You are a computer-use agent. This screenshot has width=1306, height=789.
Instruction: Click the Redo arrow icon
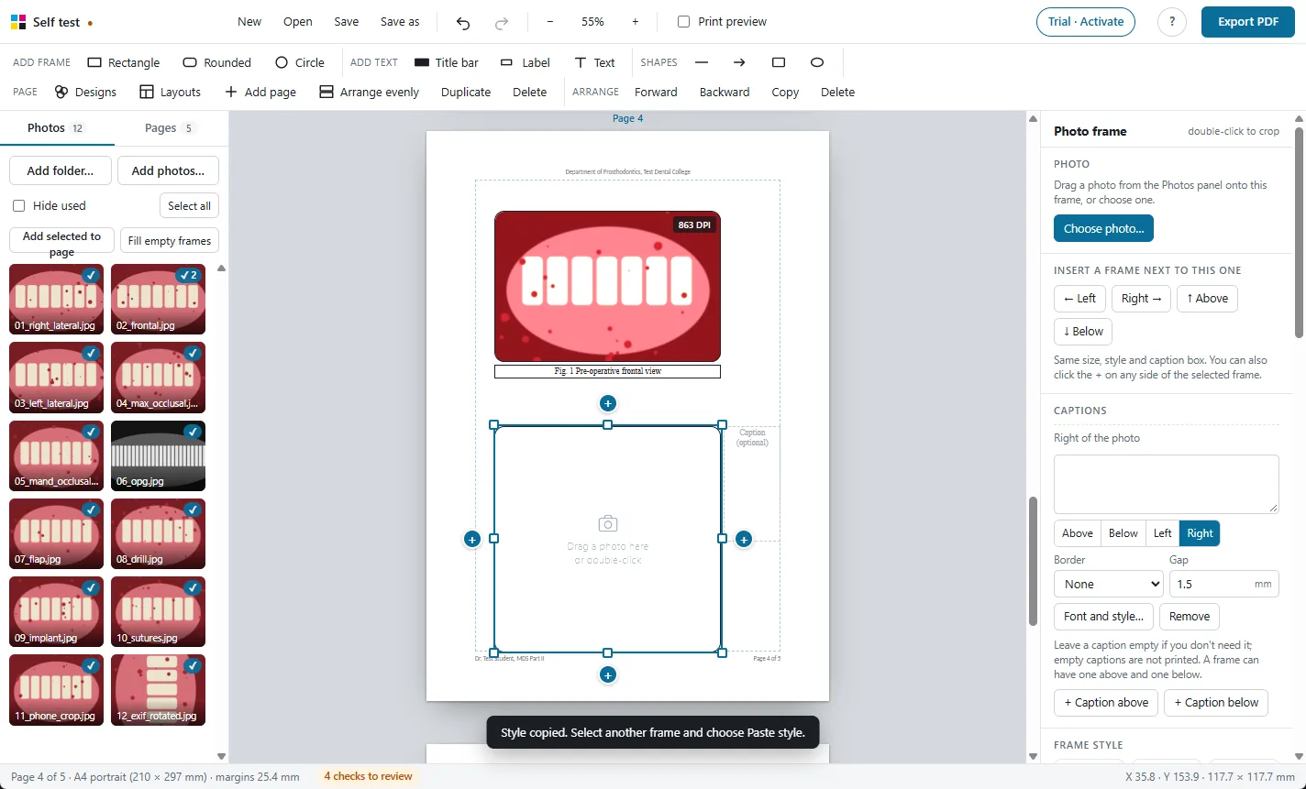pos(502,22)
